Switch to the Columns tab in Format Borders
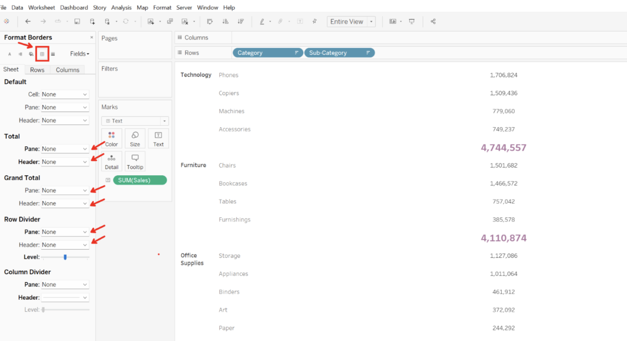Viewport: 627px width, 341px height. (x=67, y=70)
